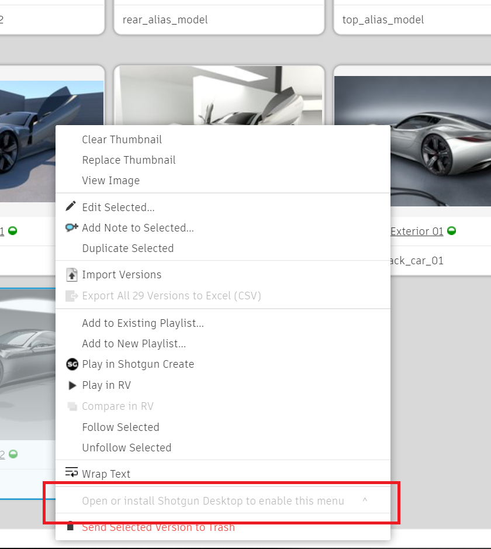Select Add to New Playlist...
Viewport: 491px width, 549px height.
point(134,344)
